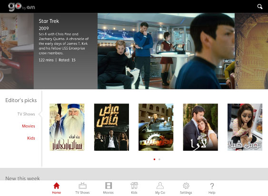This screenshot has height=196, width=268.
Task: Click the Rated: 15 label
Action: (67, 60)
